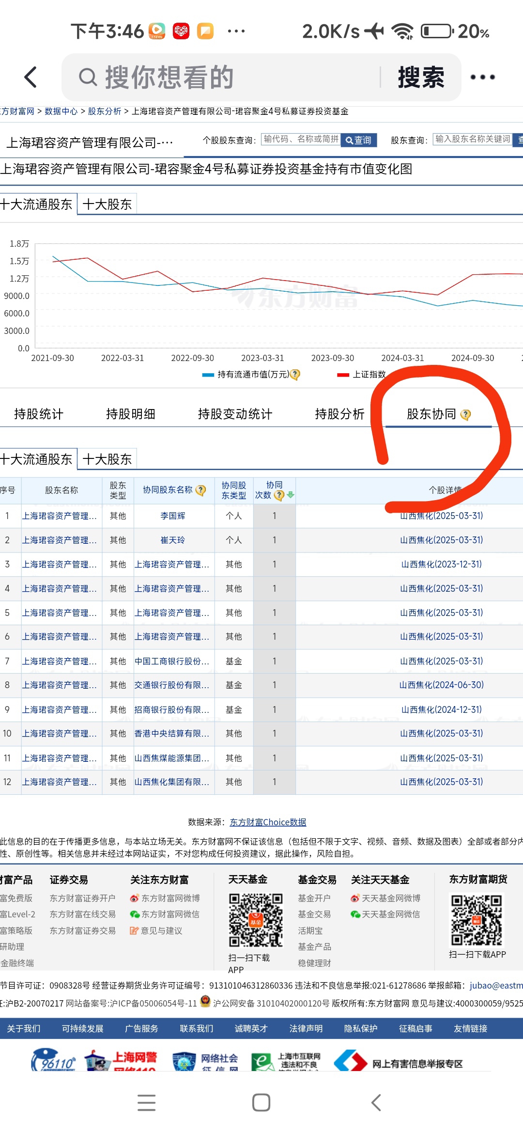Open 山西焦煤能源集团... shareholder link
The height and width of the screenshot is (1134, 523).
pos(172,758)
